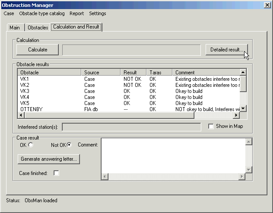Click 'Okey to build' comment for VK3

pyautogui.click(x=189, y=91)
